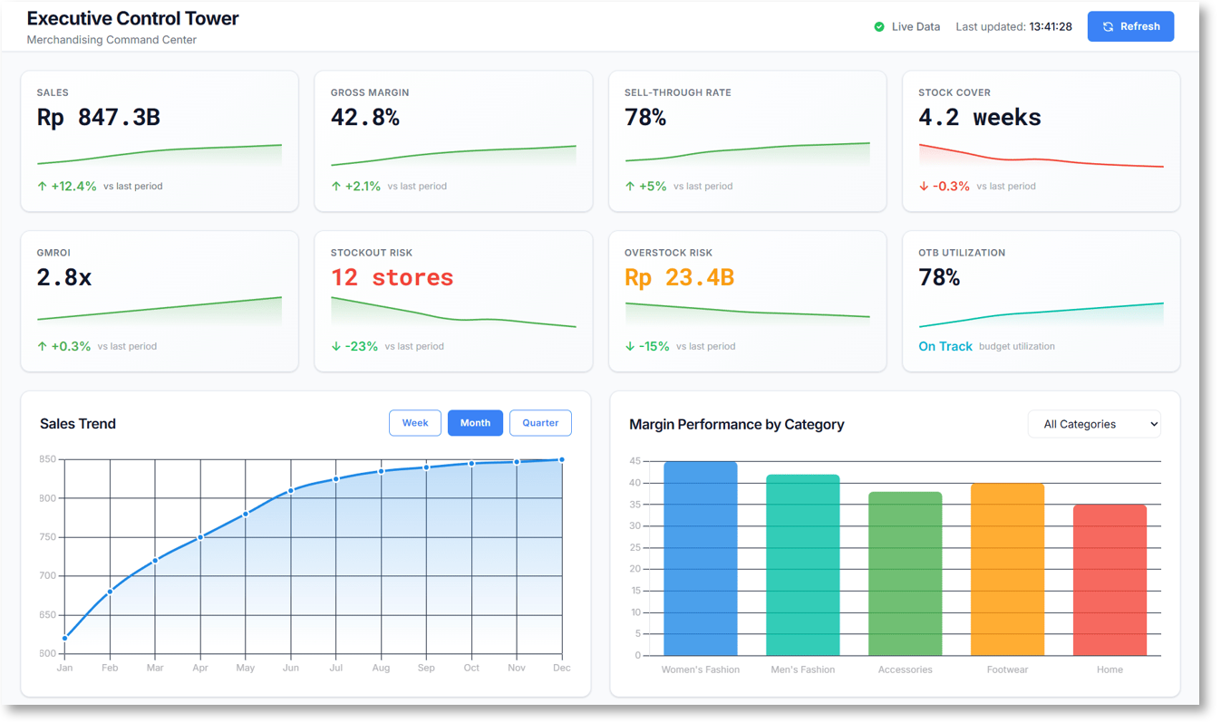The height and width of the screenshot is (722, 1221).
Task: Click the Footwear orange bar
Action: 1007,569
